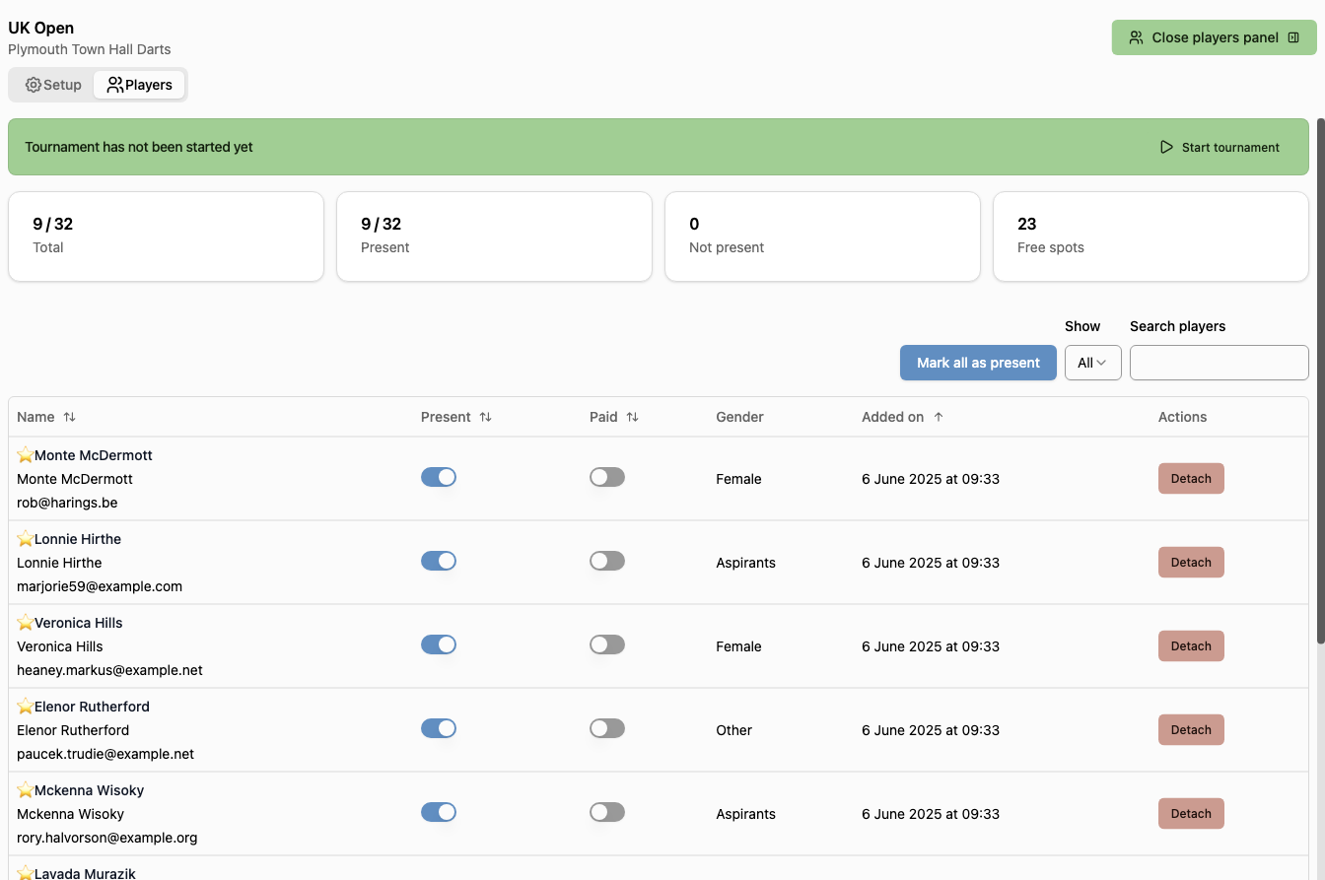Click the star next to Veronica Hills
Image resolution: width=1325 pixels, height=880 pixels.
pos(26,623)
